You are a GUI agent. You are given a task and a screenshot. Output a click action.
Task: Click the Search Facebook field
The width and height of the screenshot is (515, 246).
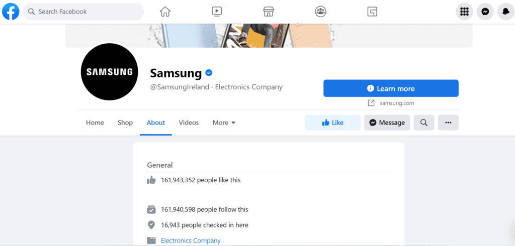(83, 12)
